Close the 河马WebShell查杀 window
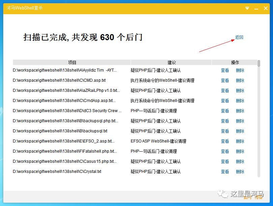Screen dimensions: 273x206 click(x=266, y=8)
